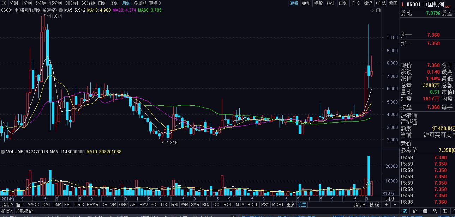Open the 多股 multi-stock view

[x=318, y=3]
